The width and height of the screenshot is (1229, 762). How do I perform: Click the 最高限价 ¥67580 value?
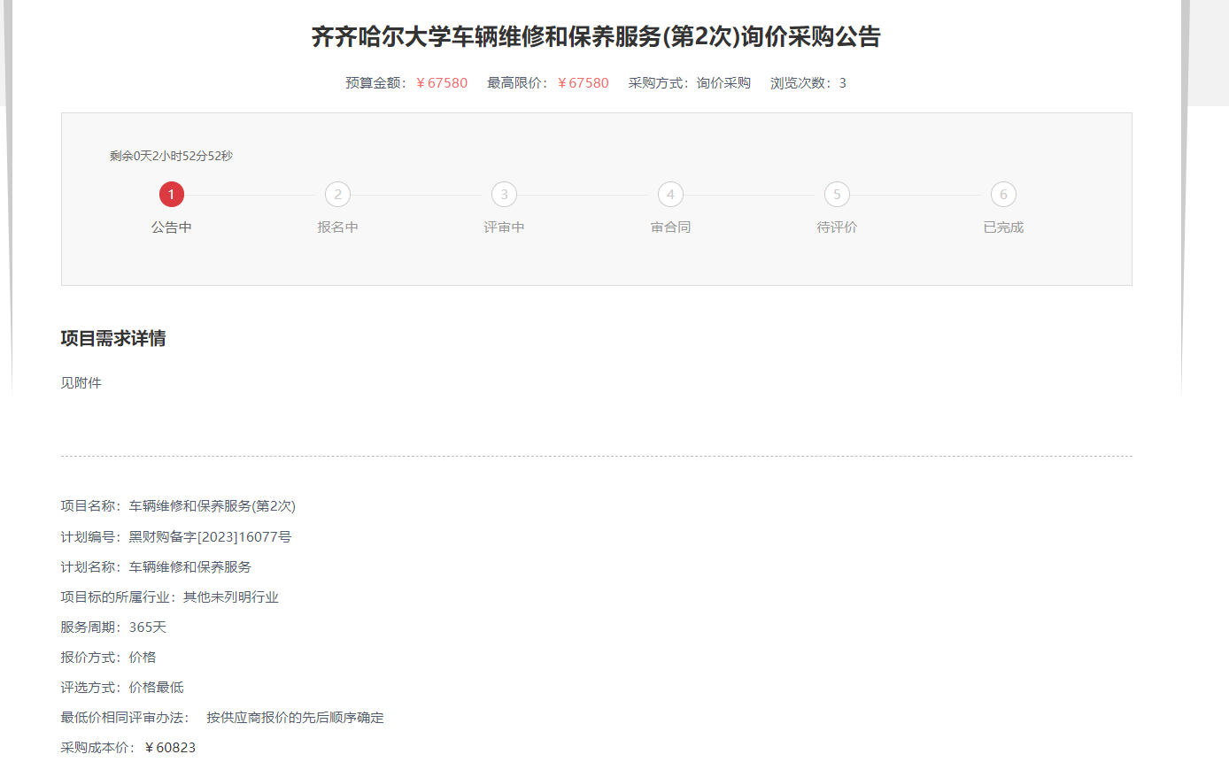pos(584,83)
